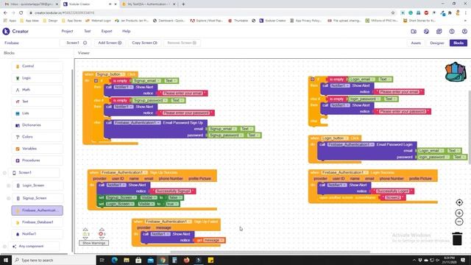Click the Kodular Creator logo
The height and width of the screenshot is (265, 471).
(6, 31)
